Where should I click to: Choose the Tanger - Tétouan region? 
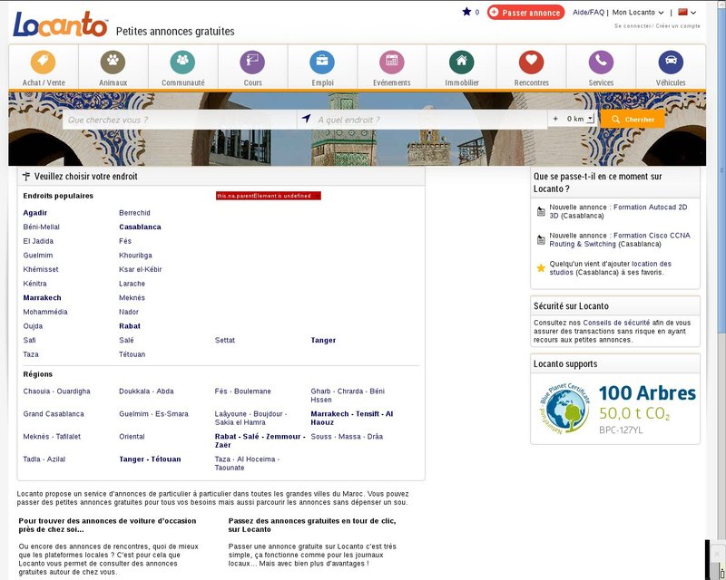coord(150,459)
